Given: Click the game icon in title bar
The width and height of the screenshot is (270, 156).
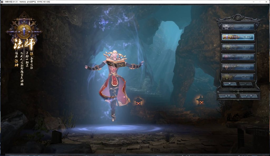Looking at the screenshot, I should (x=2, y=2).
